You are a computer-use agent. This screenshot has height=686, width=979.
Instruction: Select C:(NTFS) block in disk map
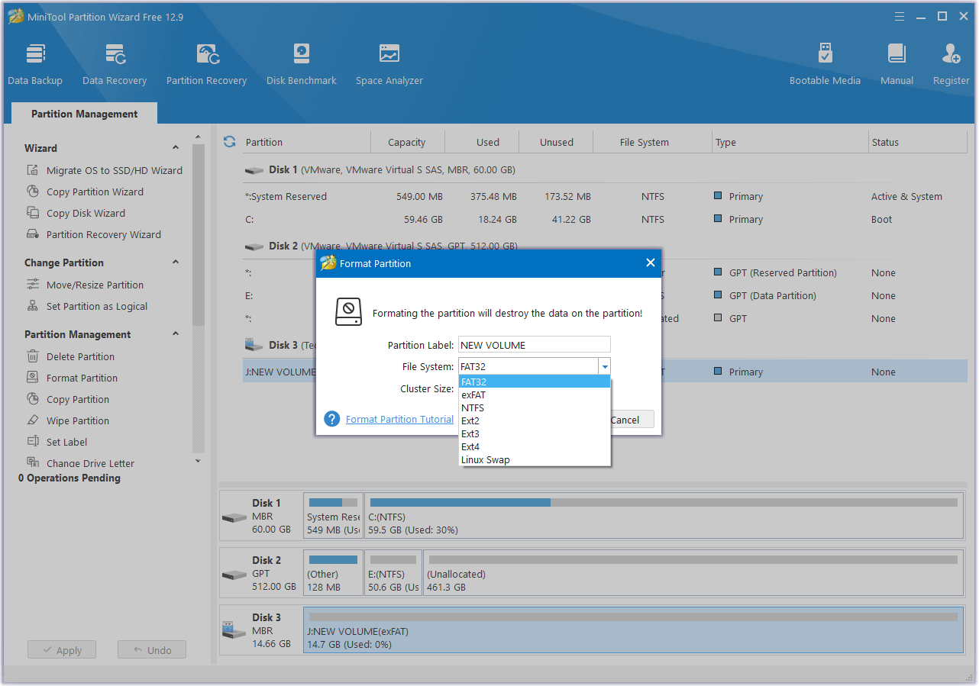pyautogui.click(x=664, y=517)
